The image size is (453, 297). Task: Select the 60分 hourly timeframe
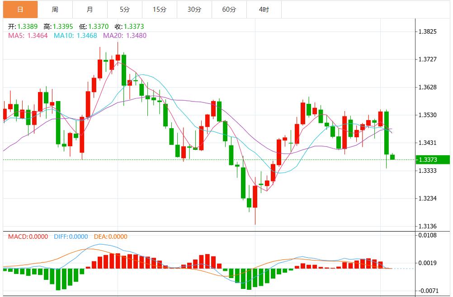[x=230, y=9]
